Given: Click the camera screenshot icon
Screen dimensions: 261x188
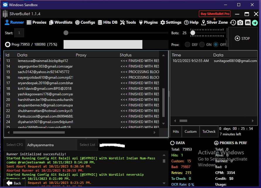Looking at the screenshot, I should tap(240, 23).
